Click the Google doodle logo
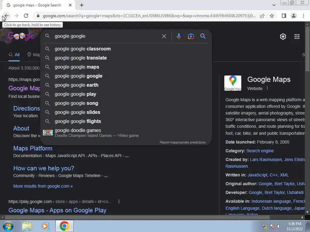 coord(21,36)
